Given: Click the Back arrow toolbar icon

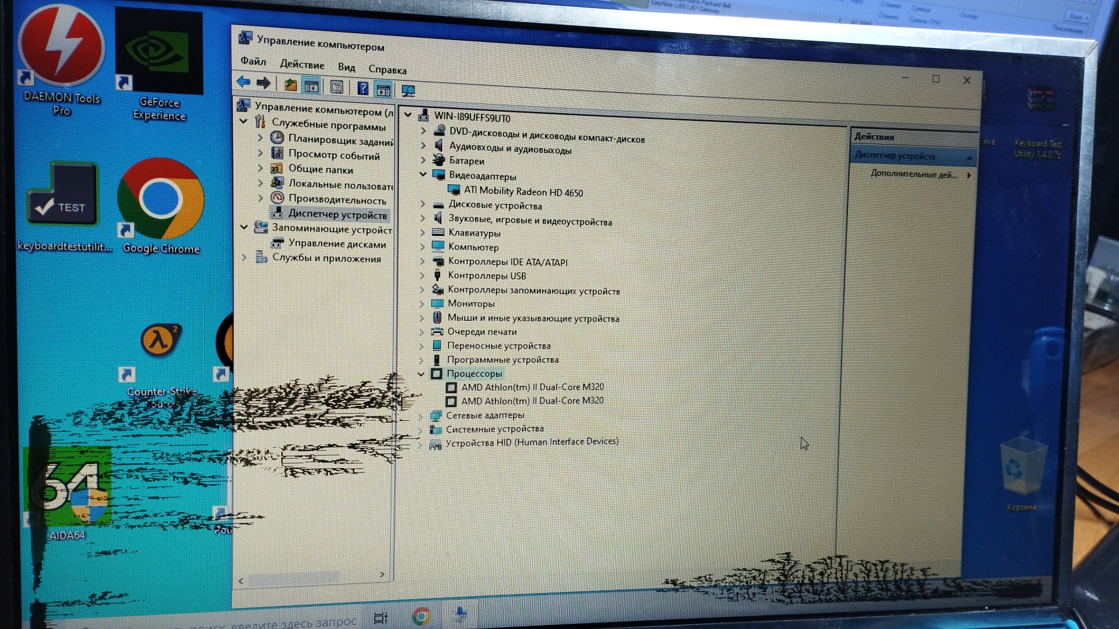Looking at the screenshot, I should point(243,83).
